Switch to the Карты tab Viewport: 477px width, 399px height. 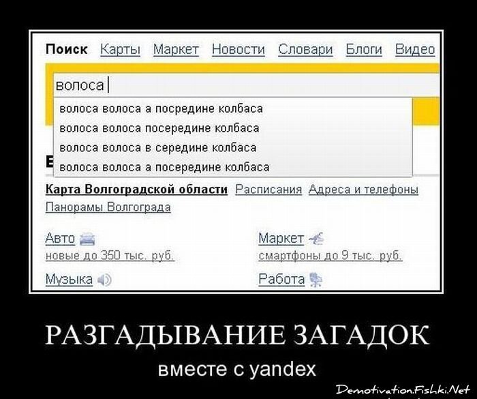click(120, 49)
